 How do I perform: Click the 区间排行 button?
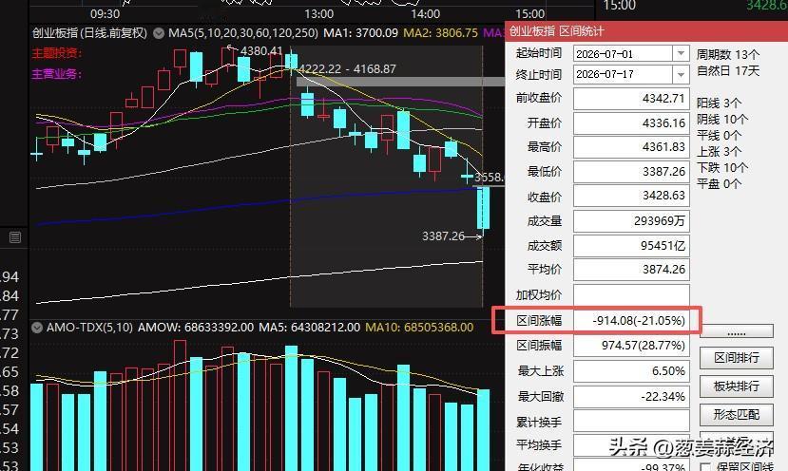pos(737,358)
